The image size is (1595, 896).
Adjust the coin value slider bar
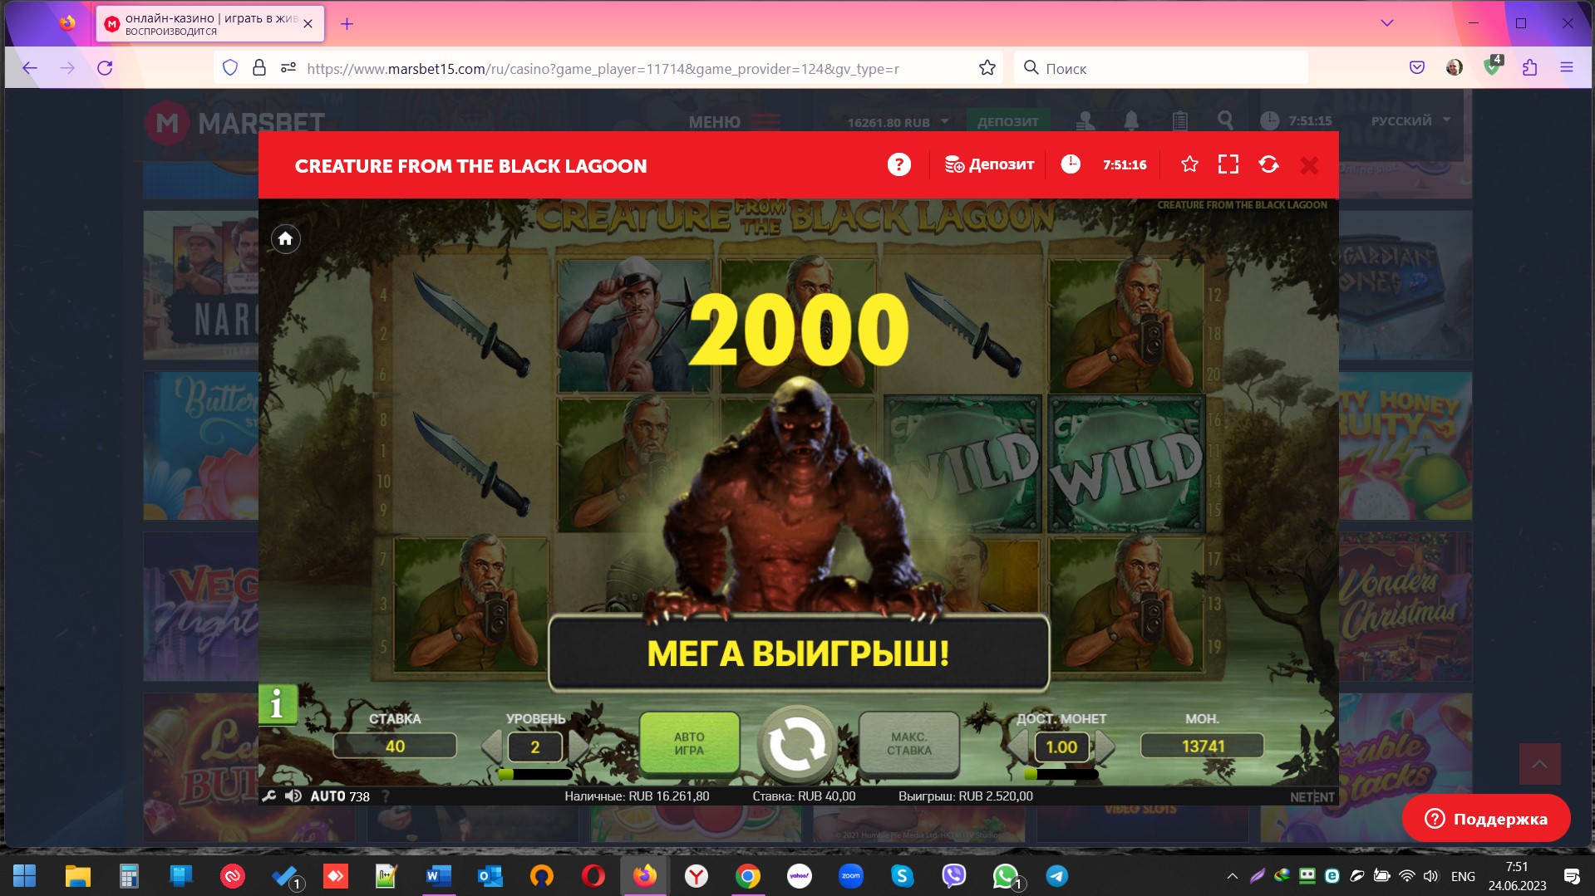(x=1061, y=775)
